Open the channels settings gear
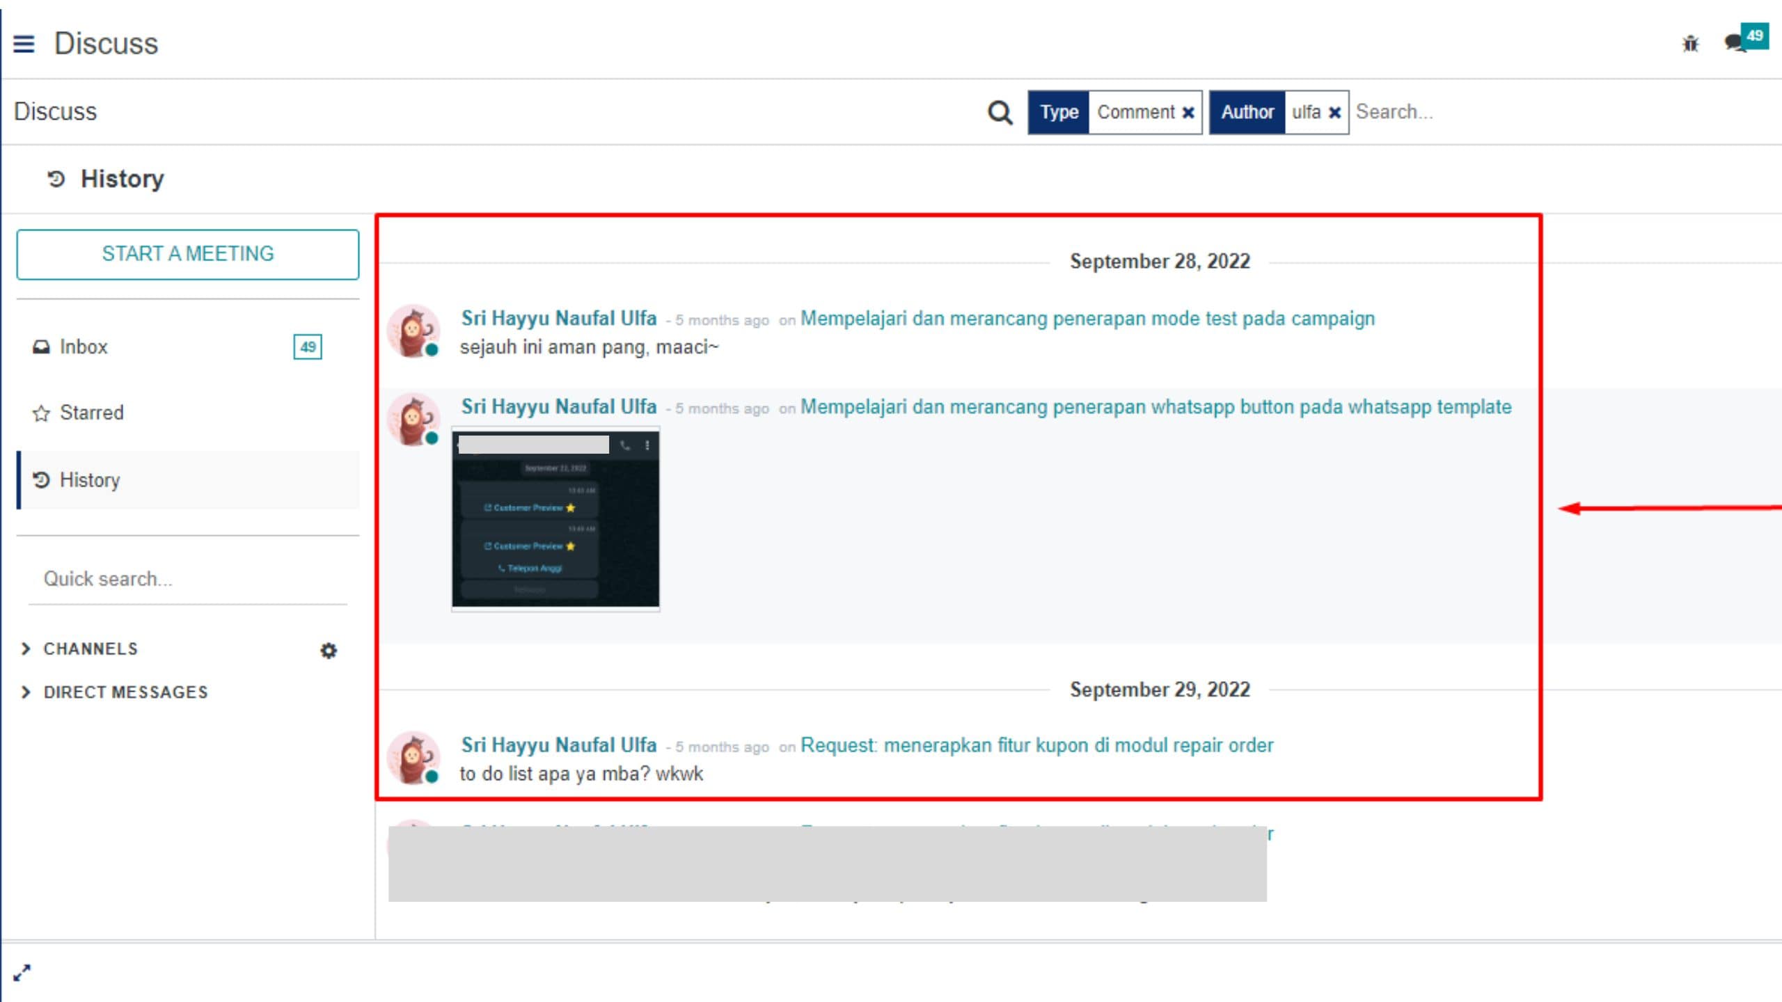The width and height of the screenshot is (1782, 1002). (329, 651)
